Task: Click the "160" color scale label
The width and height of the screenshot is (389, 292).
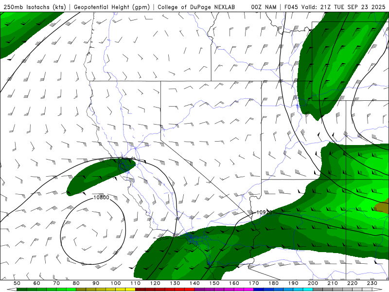Action: tap(234, 283)
